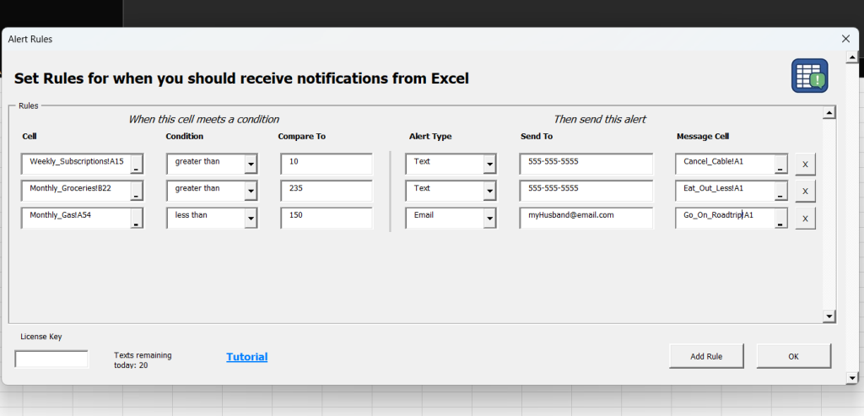Click the rules list scroll down arrow
The width and height of the screenshot is (864, 416).
point(829,316)
